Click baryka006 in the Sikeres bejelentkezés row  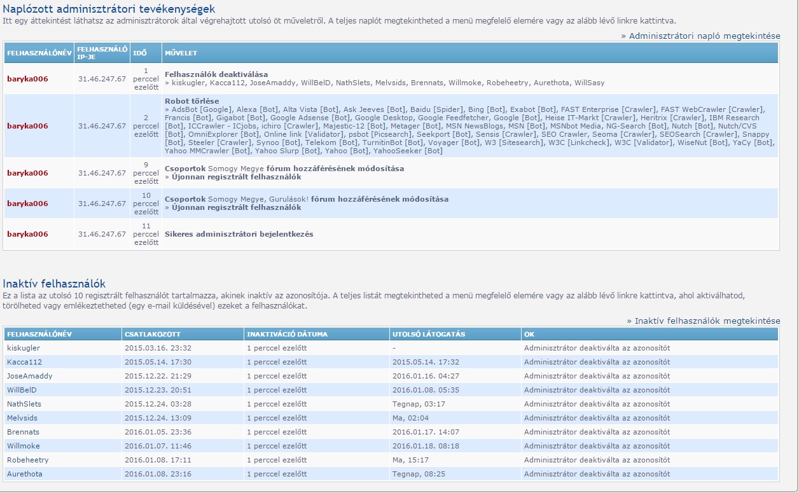(x=27, y=234)
